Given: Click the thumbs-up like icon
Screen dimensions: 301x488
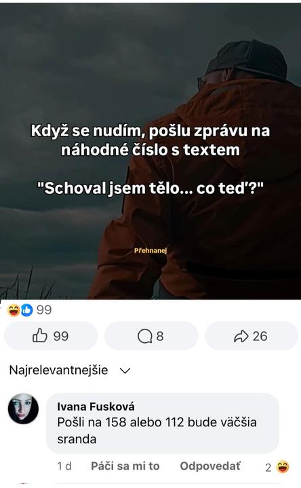Looking at the screenshot, I should click(x=40, y=336).
